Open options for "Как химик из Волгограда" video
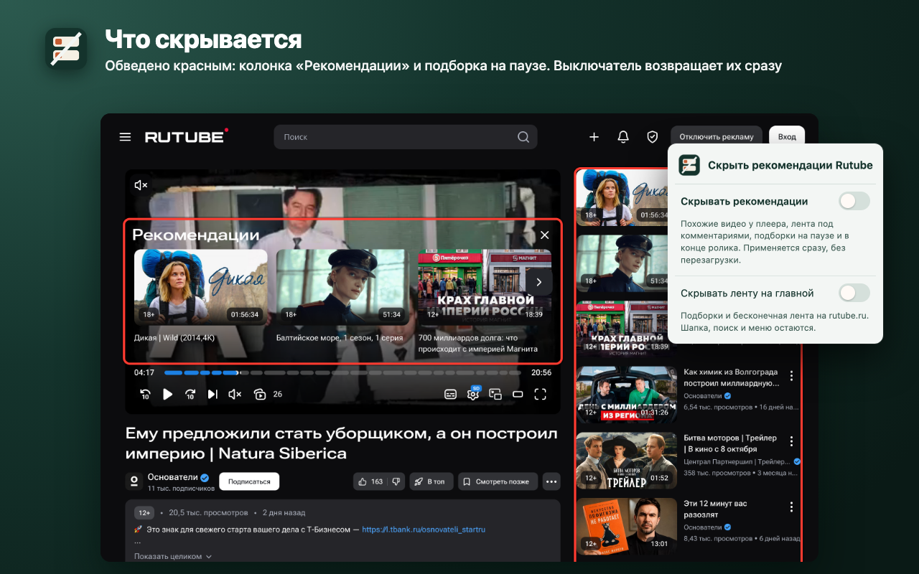Image resolution: width=919 pixels, height=574 pixels. (x=791, y=375)
